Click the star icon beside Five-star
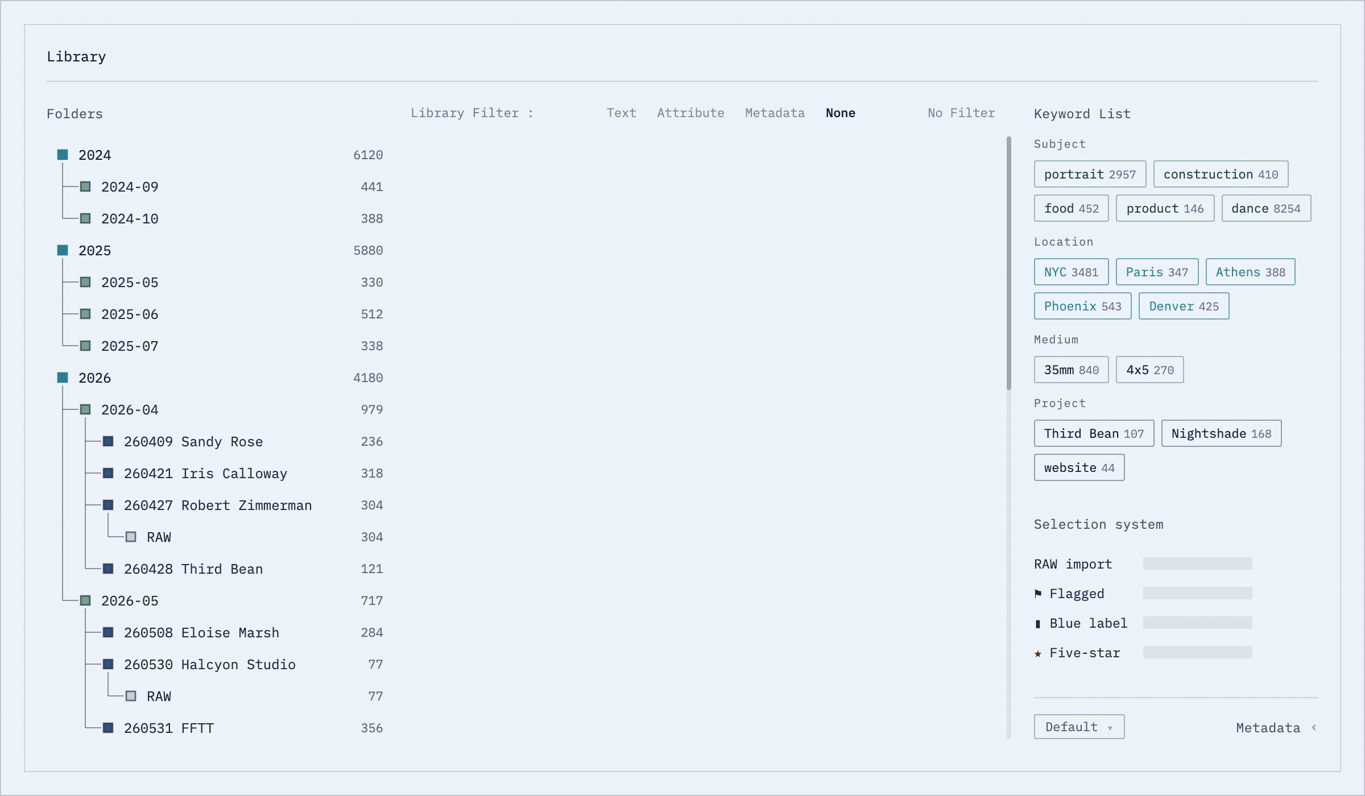Image resolution: width=1365 pixels, height=796 pixels. click(x=1038, y=653)
